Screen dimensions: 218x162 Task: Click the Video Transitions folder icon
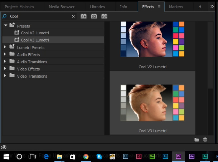pos(12,75)
